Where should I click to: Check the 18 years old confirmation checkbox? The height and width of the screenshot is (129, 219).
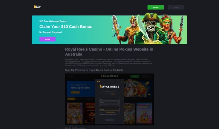119,114
